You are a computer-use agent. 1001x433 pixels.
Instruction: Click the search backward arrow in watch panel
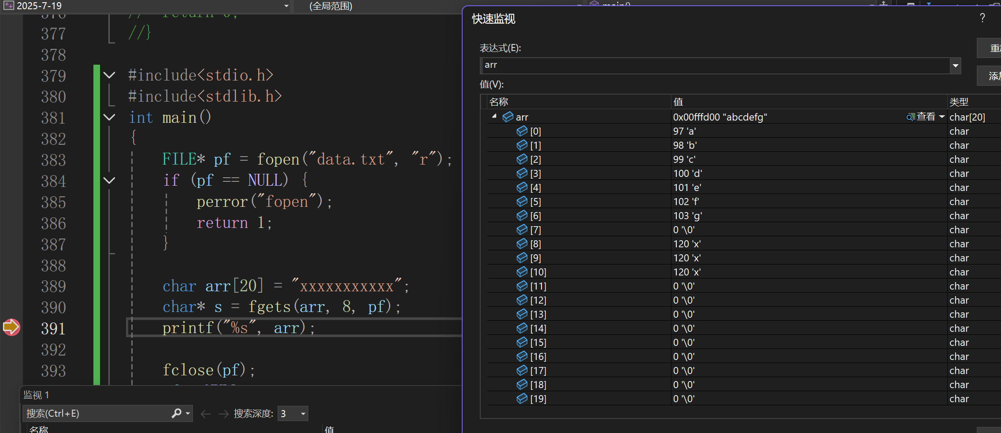pos(206,414)
